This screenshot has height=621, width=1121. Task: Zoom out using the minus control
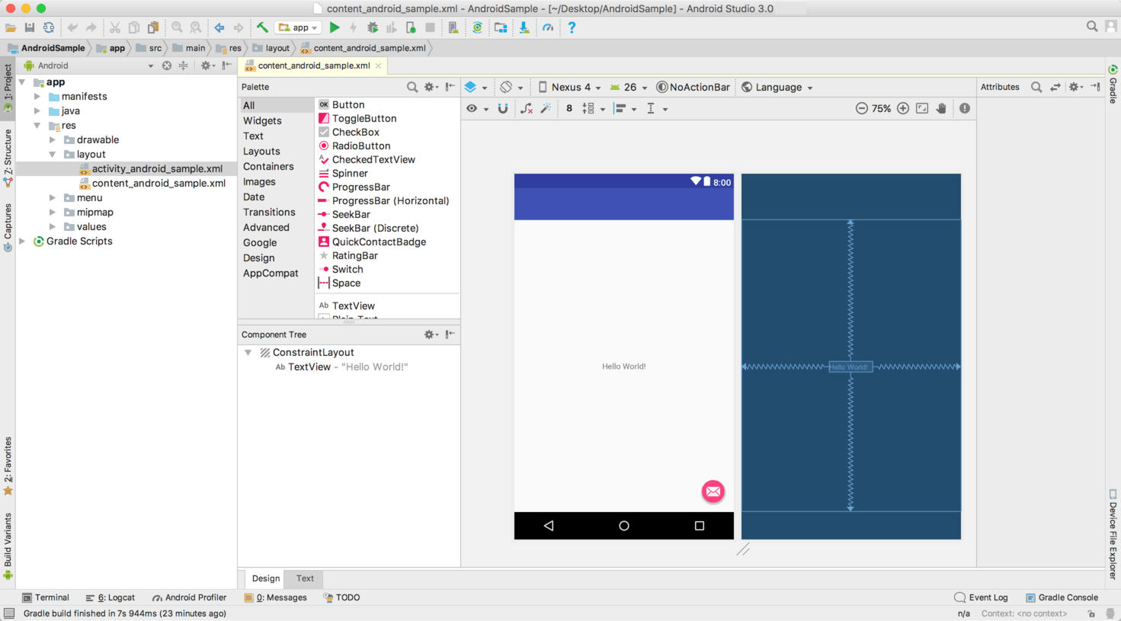click(861, 107)
